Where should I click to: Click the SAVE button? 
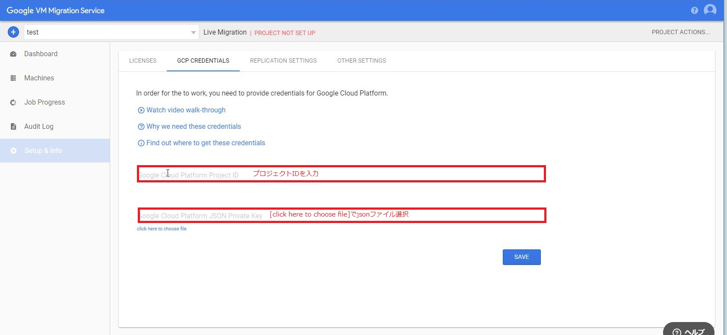(x=522, y=257)
